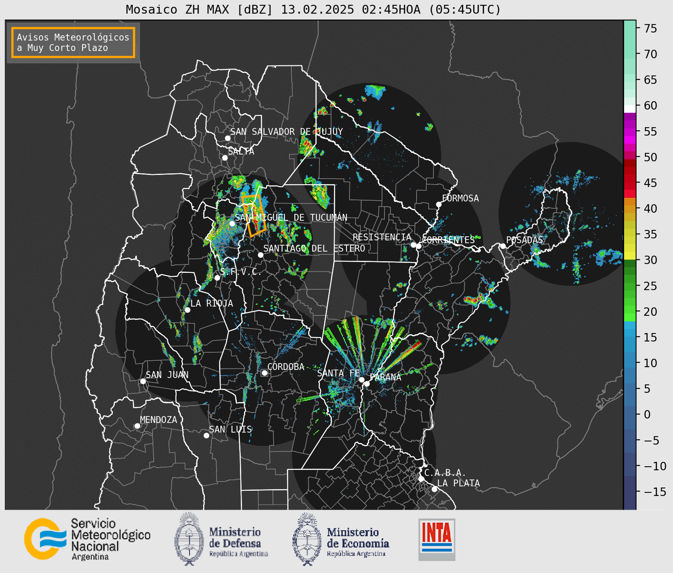Click the Formosa city marker dot
The image size is (673, 573).
coord(439,204)
